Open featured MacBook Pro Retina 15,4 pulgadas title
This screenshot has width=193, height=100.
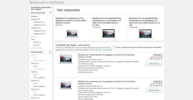(x=145, y=22)
